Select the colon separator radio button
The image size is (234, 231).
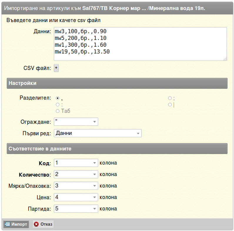[57, 105]
